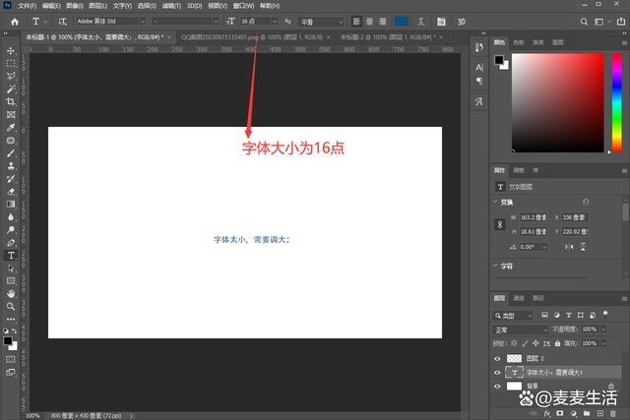Click the rainbow hue slider in Color panel
Screen dimensions: 630x420
point(617,103)
